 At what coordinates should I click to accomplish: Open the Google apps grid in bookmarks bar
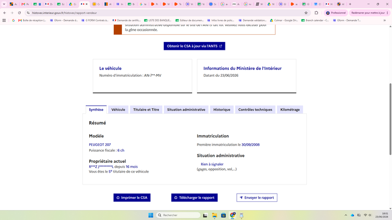tap(4, 21)
